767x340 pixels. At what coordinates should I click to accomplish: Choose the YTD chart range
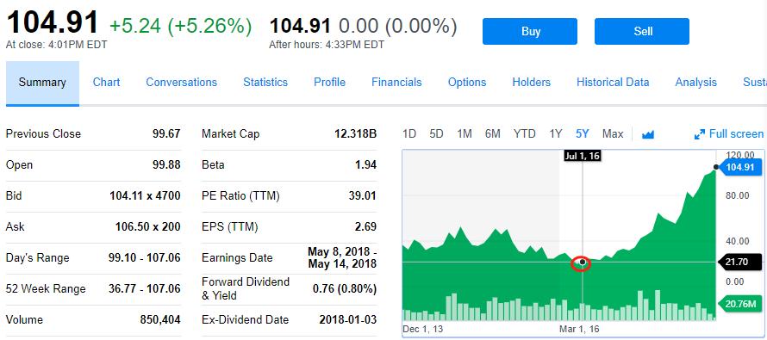pyautogui.click(x=524, y=134)
